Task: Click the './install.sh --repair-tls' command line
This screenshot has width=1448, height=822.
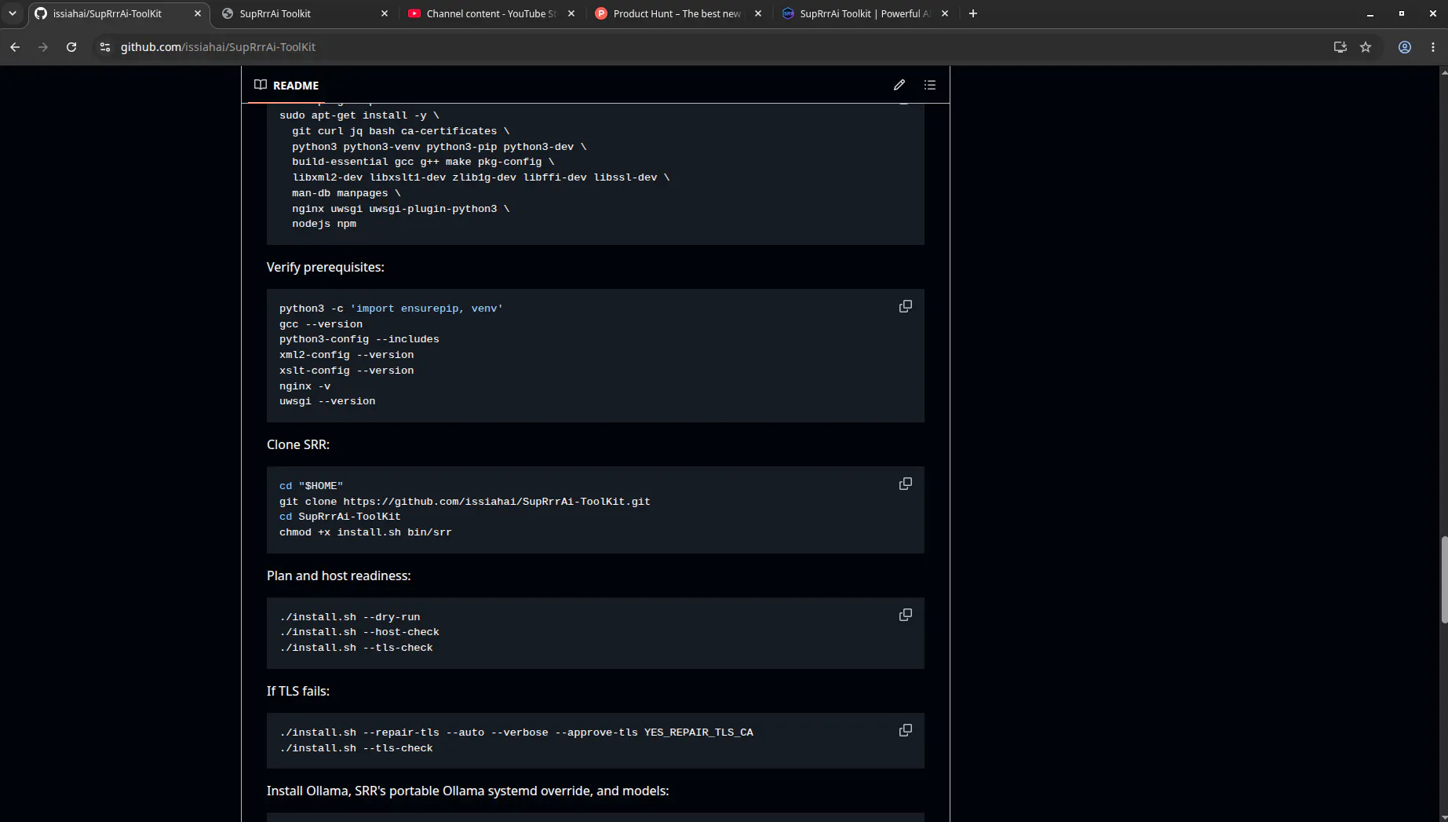Action: coord(516,732)
